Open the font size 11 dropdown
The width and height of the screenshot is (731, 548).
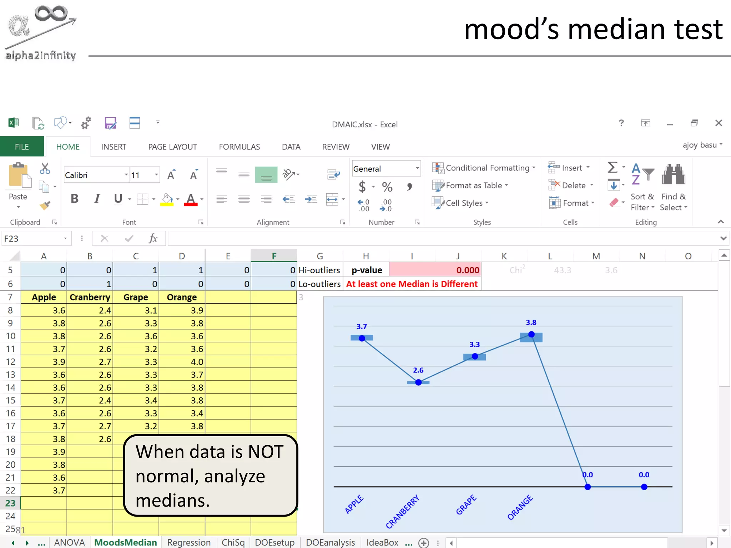coord(156,175)
